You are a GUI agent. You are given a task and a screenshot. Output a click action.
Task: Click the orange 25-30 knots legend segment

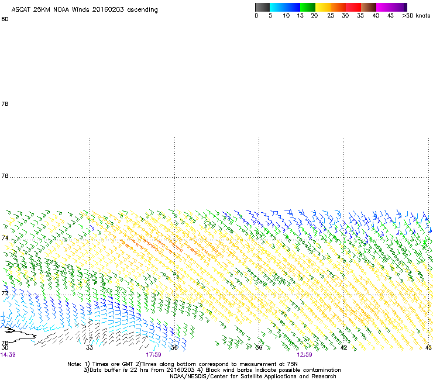point(338,7)
